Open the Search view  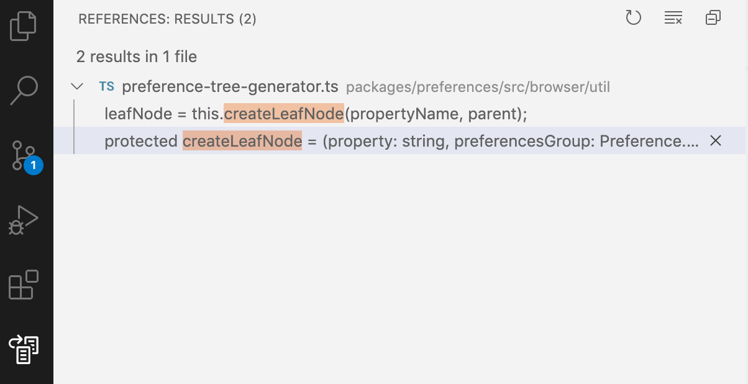pos(23,90)
